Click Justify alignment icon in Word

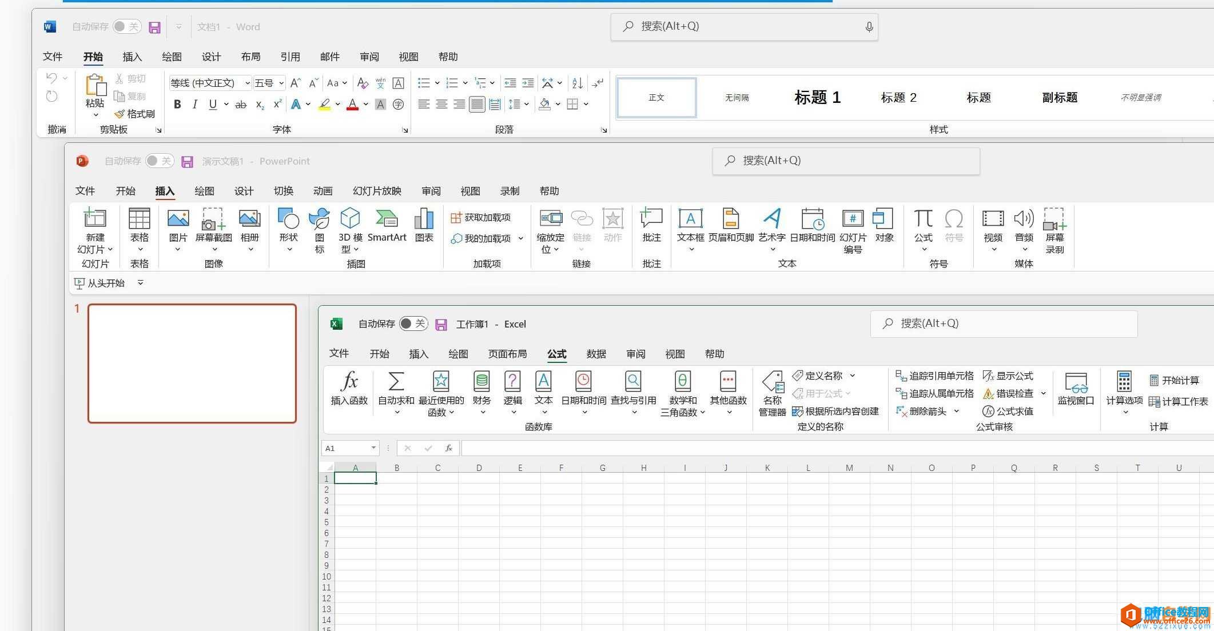point(477,104)
